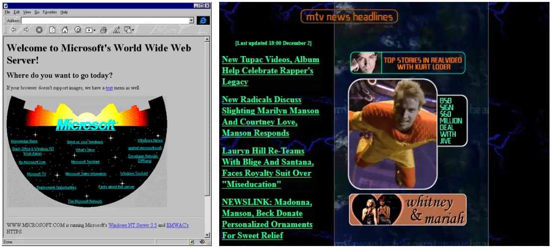Click the status bar globe zone icon
Viewport: 552px width, 250px height.
[x=191, y=242]
